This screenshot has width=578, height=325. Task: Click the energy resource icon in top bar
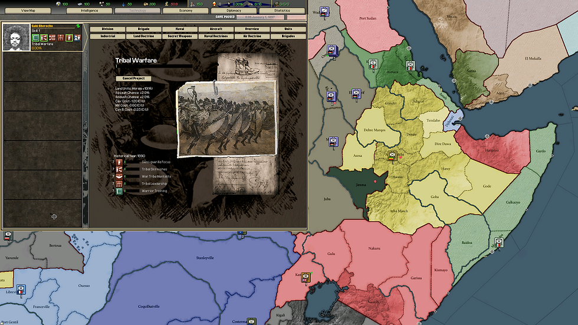coord(58,4)
